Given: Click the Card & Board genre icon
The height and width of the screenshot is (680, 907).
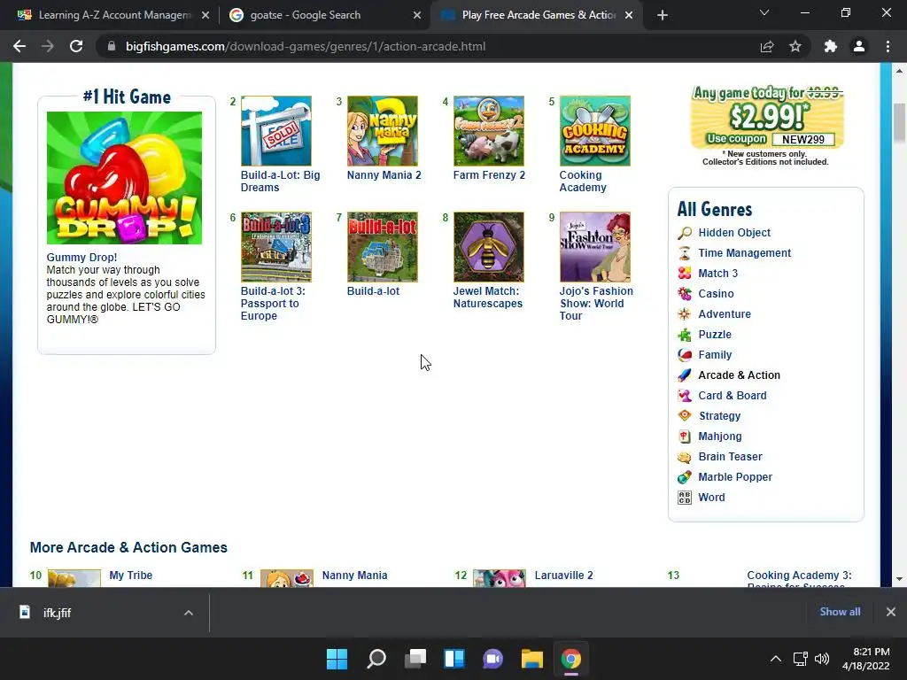Looking at the screenshot, I should [685, 396].
